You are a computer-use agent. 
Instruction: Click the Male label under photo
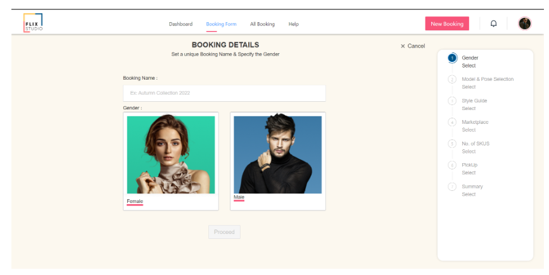(239, 197)
